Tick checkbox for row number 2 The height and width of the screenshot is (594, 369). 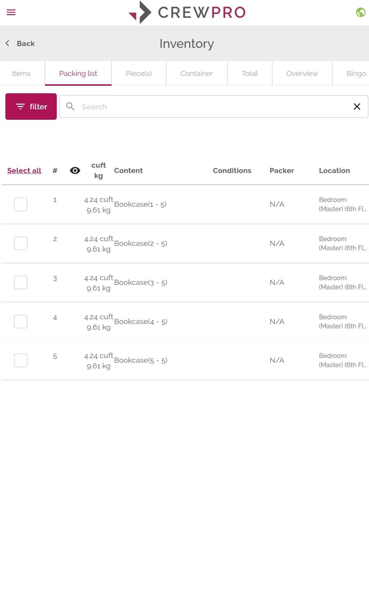(21, 243)
